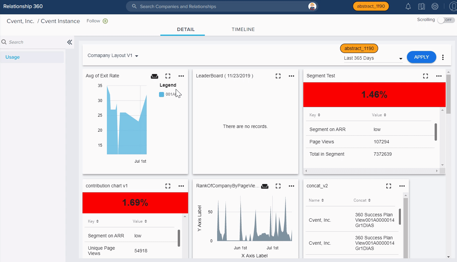
Task: Click the community people icon in top bar
Action: (x=435, y=6)
